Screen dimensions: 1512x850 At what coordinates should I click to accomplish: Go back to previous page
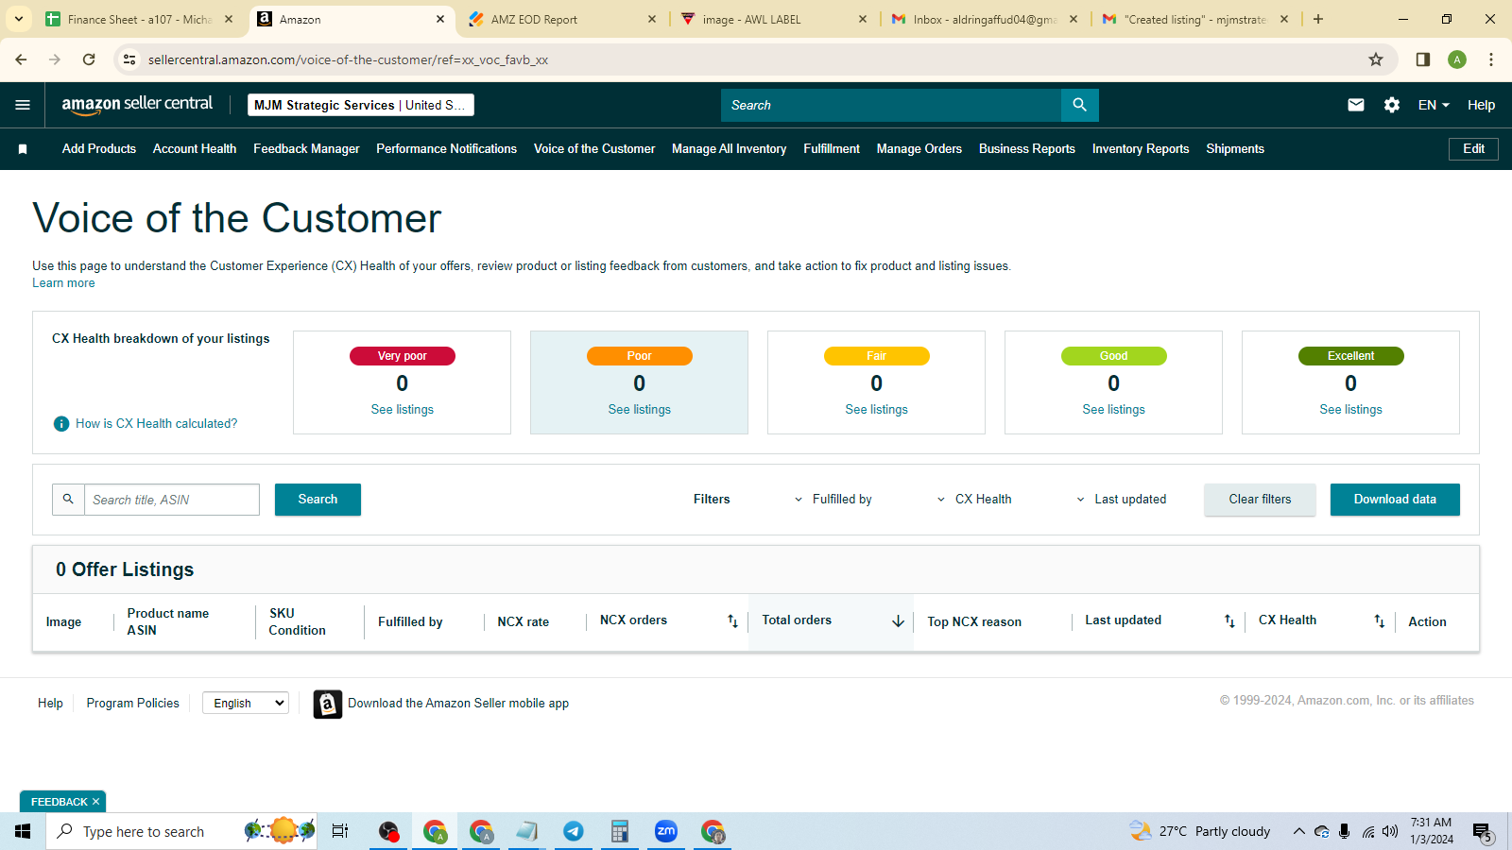pos(21,59)
